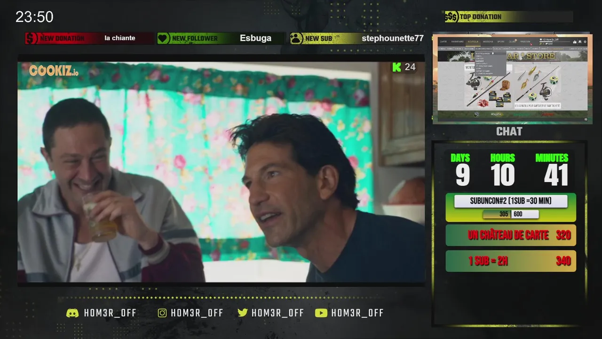Click the small icon at game window bottom-right
This screenshot has width=602, height=339.
point(586,119)
